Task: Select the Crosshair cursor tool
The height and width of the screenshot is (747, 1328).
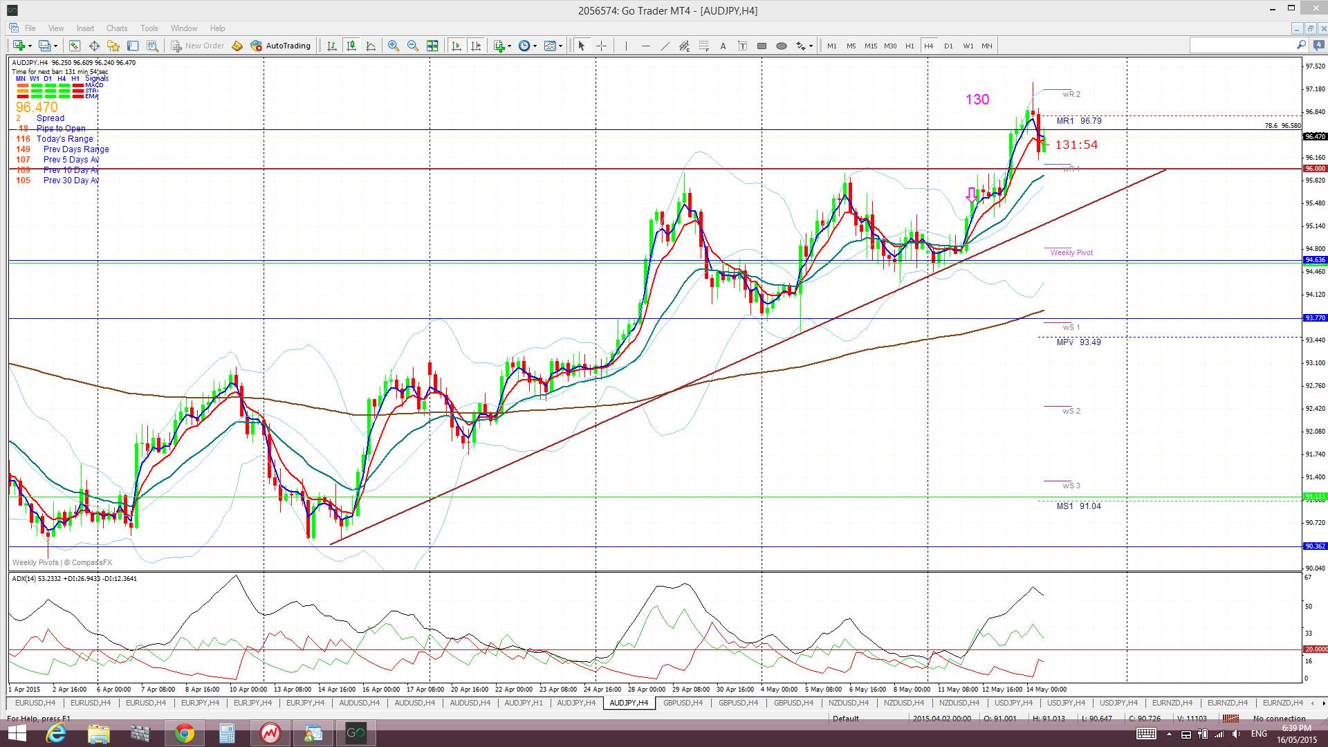Action: [602, 46]
